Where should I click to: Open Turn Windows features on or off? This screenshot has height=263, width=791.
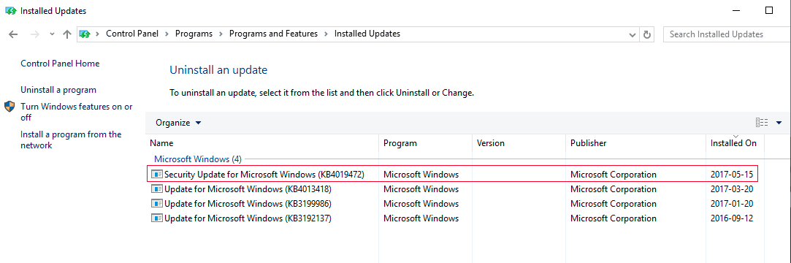77,112
